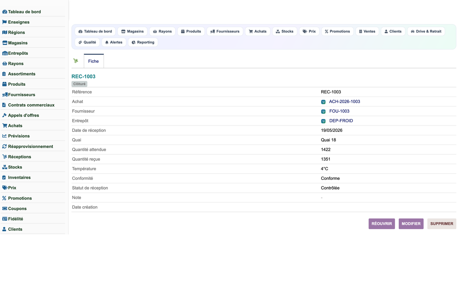Click the icon beside FOU-1003

click(323, 112)
